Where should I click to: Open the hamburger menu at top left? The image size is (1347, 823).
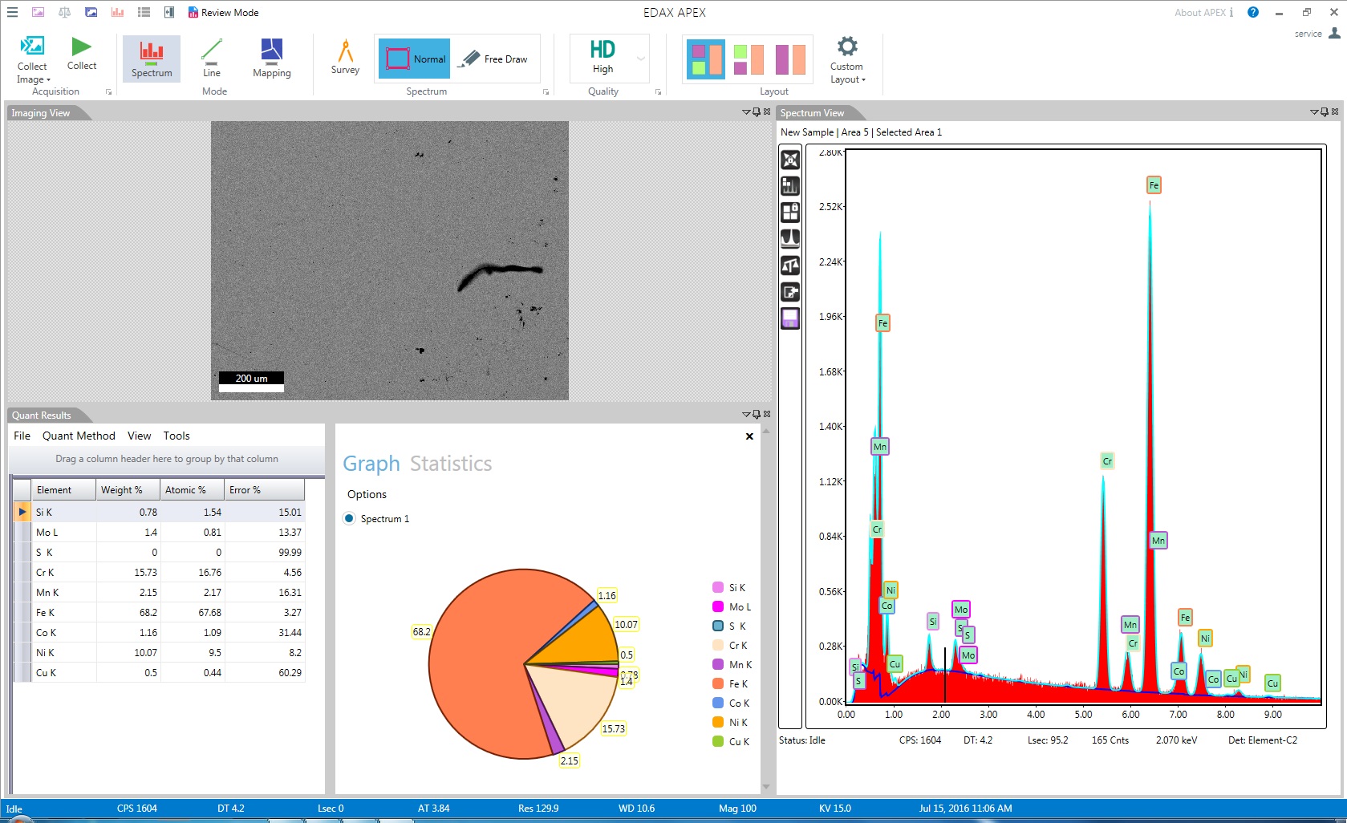point(12,12)
